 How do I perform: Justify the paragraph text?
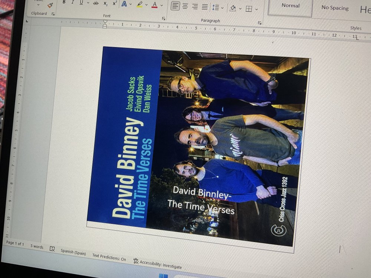click(x=205, y=7)
